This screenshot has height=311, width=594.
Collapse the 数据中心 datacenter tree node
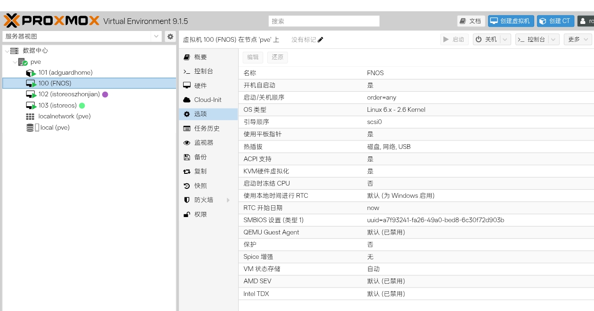click(x=7, y=51)
